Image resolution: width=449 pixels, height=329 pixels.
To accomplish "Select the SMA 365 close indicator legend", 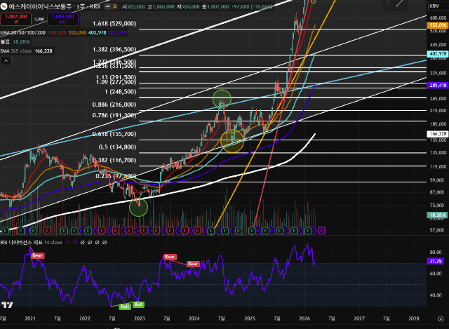I will [x=15, y=51].
